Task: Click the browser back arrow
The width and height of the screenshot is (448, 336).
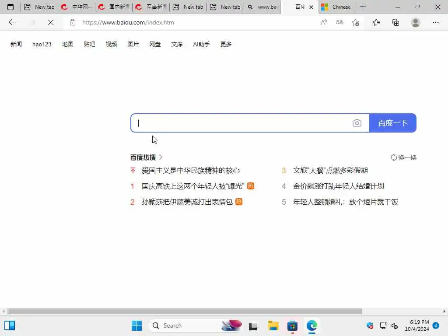Action: coord(12,22)
